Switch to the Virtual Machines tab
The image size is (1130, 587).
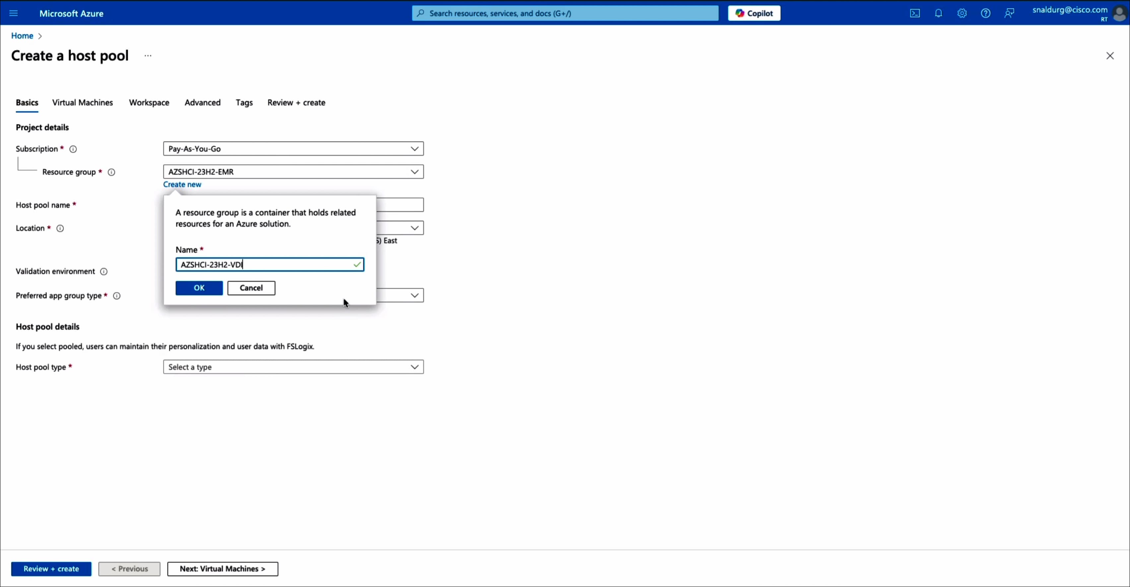tap(83, 103)
